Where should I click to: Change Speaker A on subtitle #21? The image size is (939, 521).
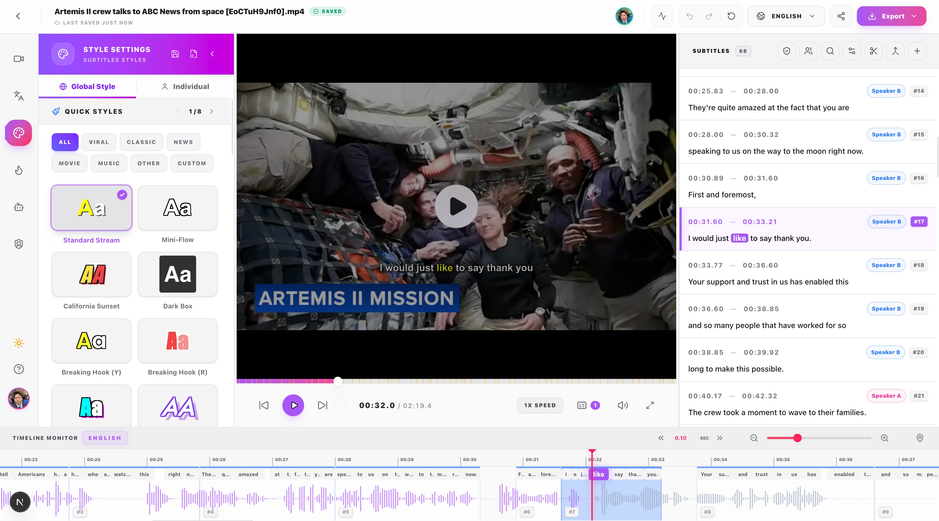click(886, 396)
